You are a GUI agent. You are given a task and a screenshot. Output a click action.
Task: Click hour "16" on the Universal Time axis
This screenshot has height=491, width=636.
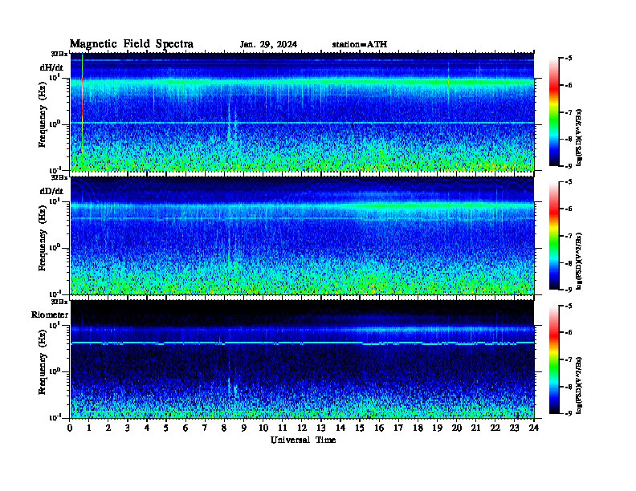click(379, 428)
